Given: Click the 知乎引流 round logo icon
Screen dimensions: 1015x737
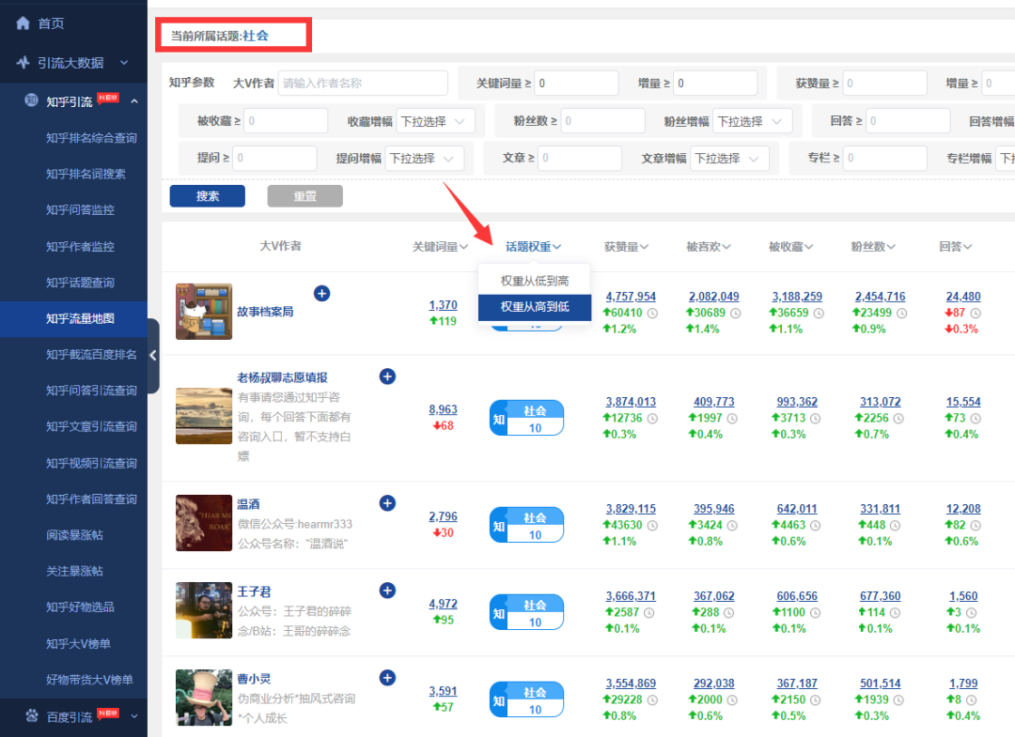Looking at the screenshot, I should (x=31, y=100).
